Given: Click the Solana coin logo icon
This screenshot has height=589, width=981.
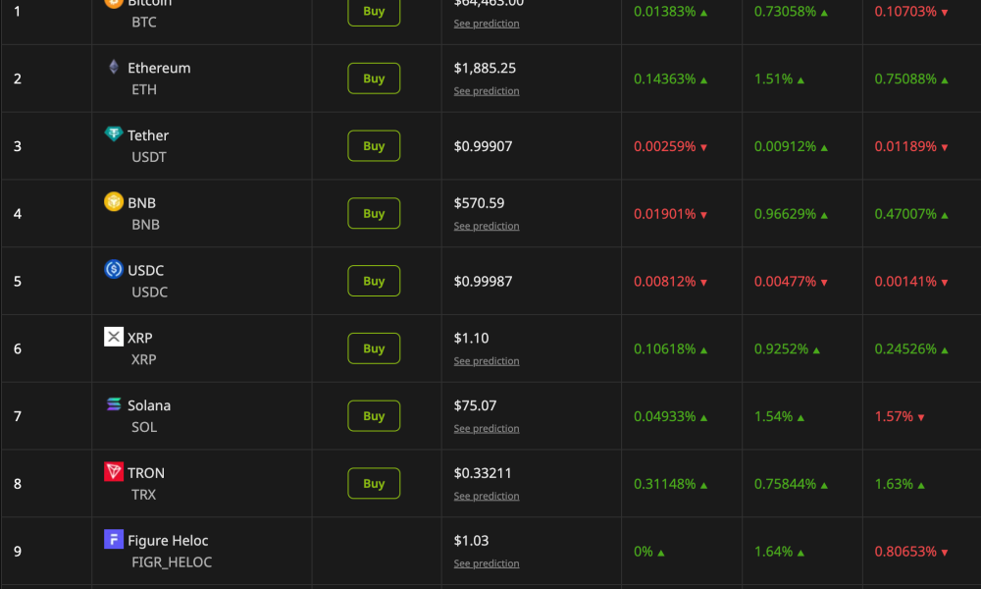Looking at the screenshot, I should 113,404.
